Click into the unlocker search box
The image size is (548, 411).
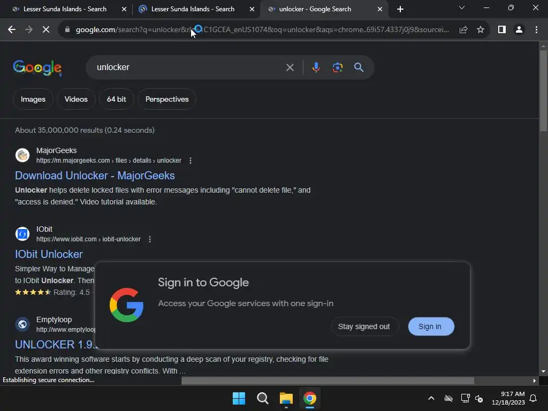189,67
